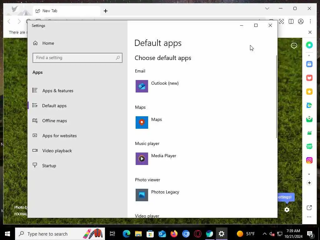320x240 pixels.
Task: Open new tab page settings gear
Action: 287,210
